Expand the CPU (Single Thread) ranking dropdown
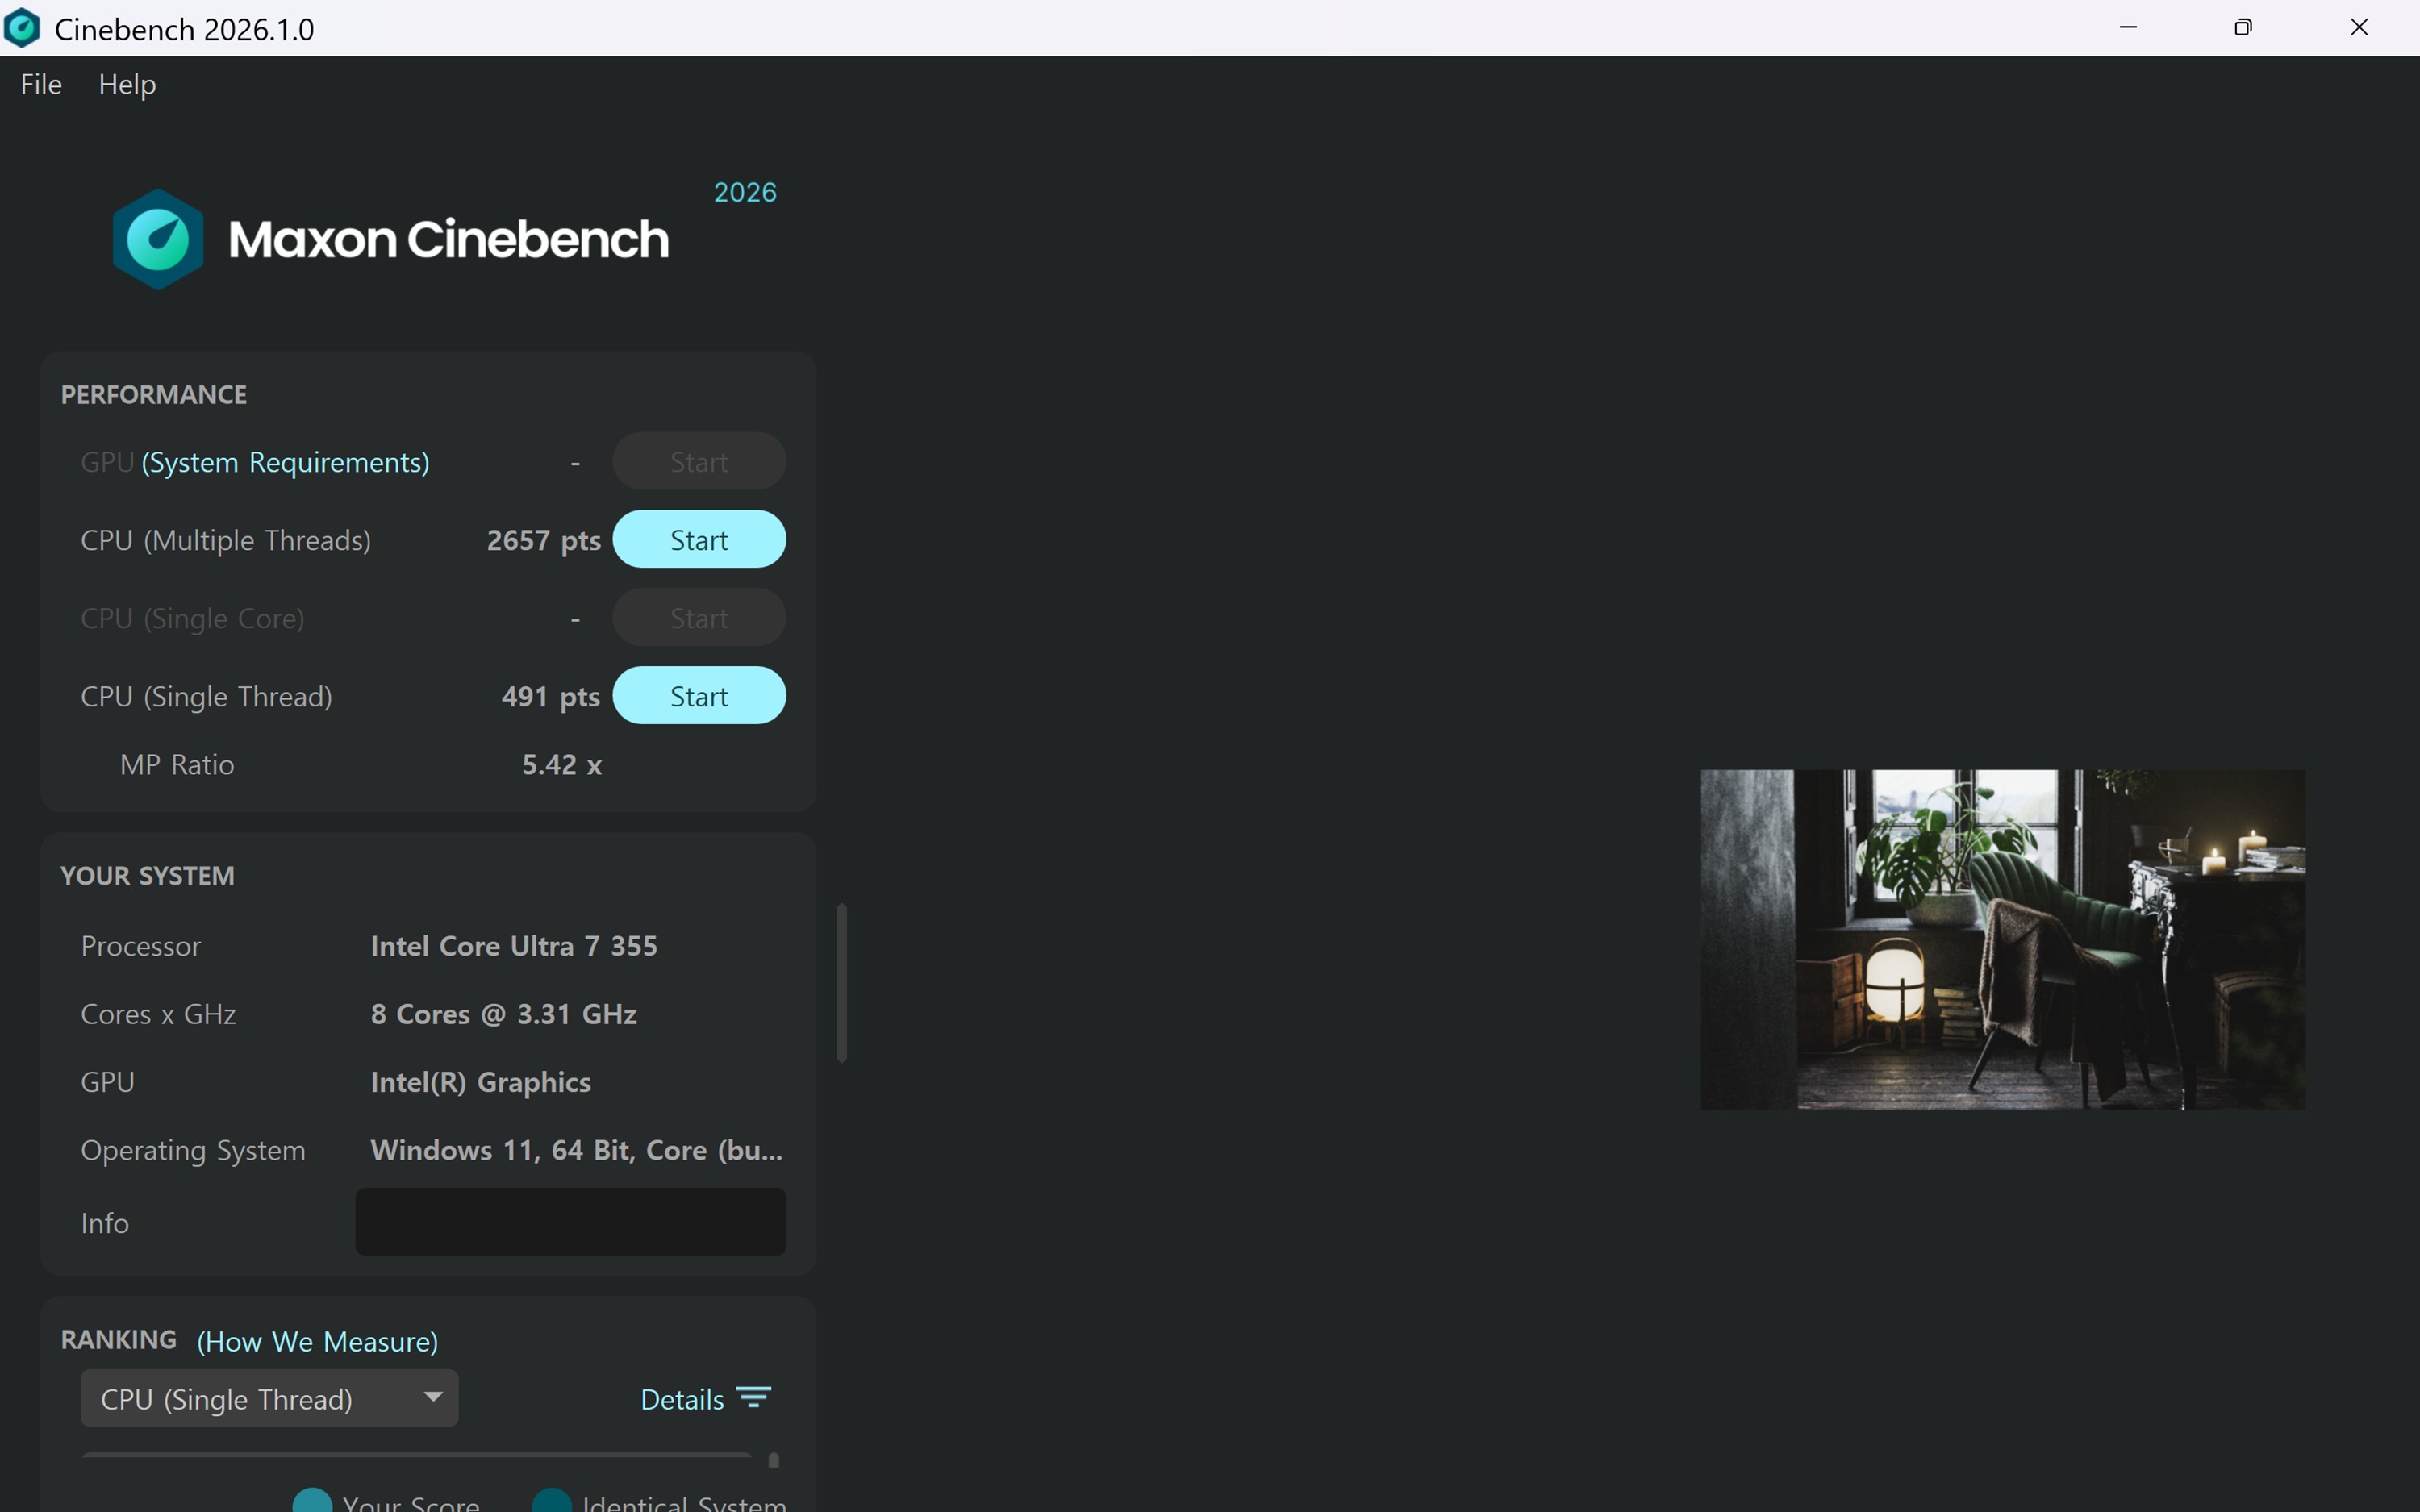Image resolution: width=2420 pixels, height=1512 pixels. tap(269, 1398)
